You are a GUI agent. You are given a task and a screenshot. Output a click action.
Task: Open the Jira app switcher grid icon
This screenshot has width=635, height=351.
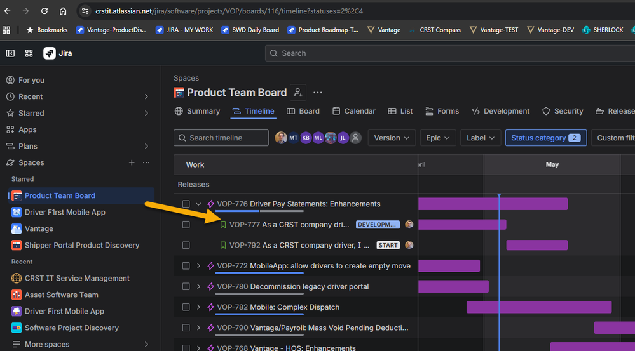click(x=29, y=53)
